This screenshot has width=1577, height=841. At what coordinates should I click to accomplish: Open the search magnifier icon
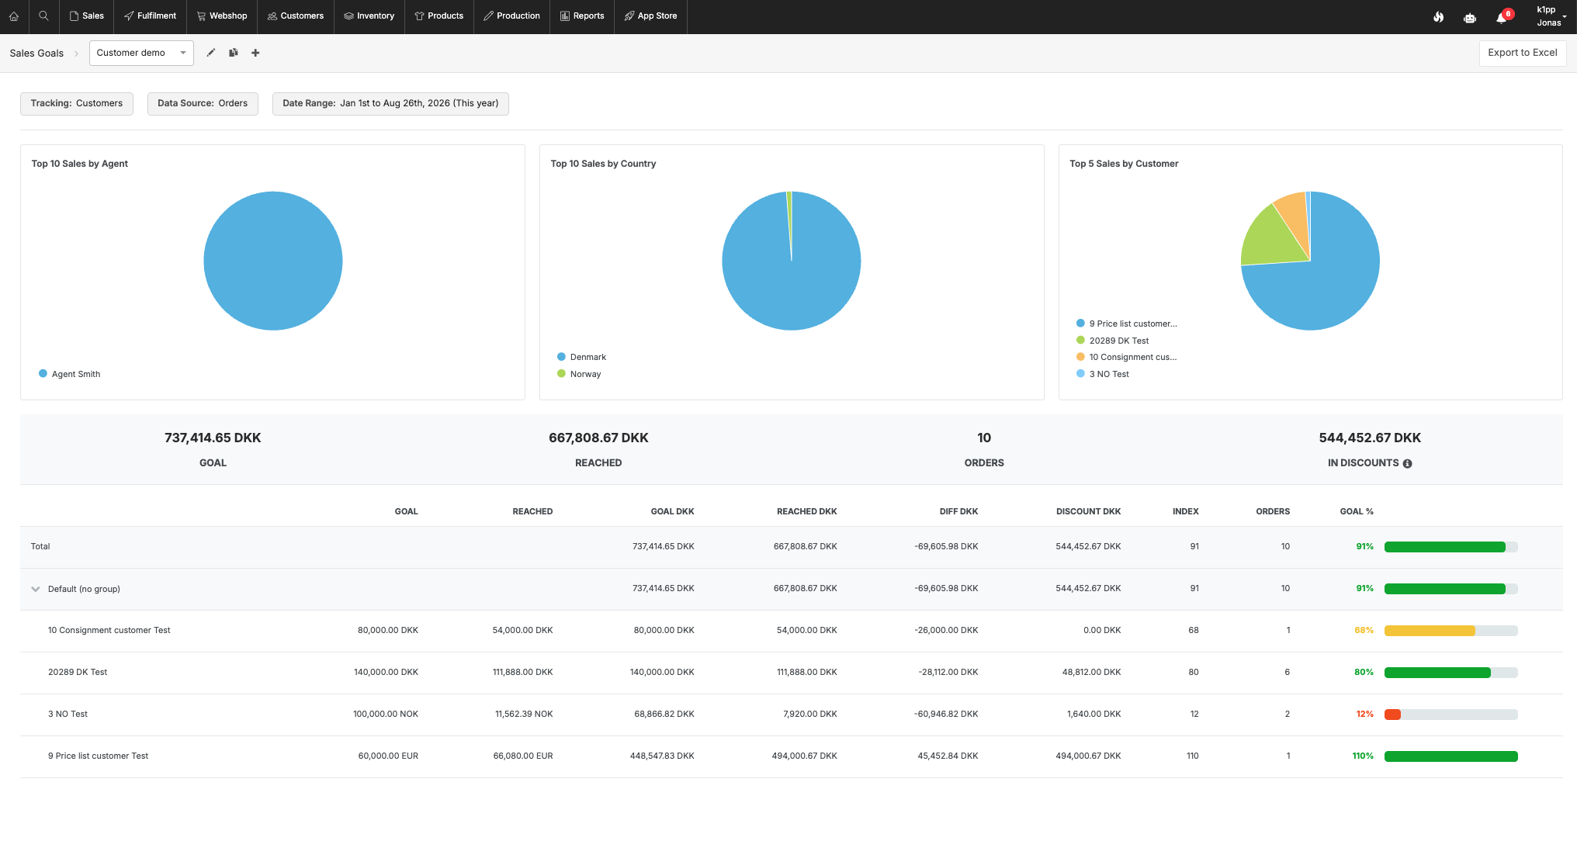(43, 16)
